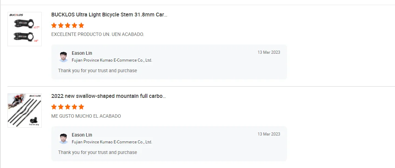395x168 pixels.
Task: Click the first star of the bicycle stem rating
Action: 54,25
